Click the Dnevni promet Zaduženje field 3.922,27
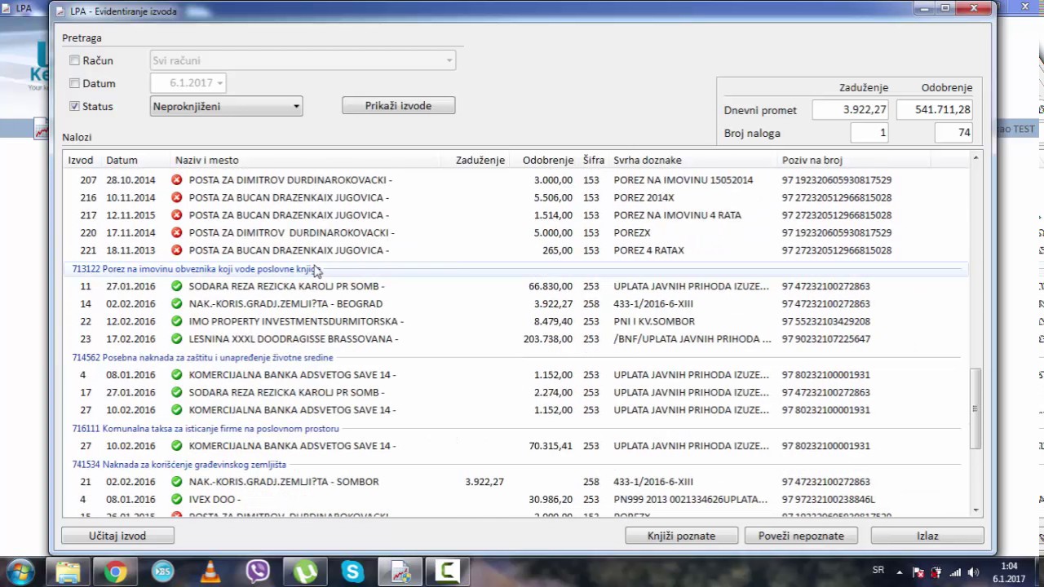Viewport: 1044px width, 587px height. click(x=849, y=110)
